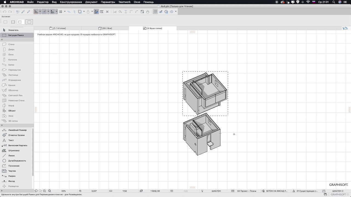Open Trace reference options dropdown arrow
This screenshot has height=197, width=351.
click(84, 12)
